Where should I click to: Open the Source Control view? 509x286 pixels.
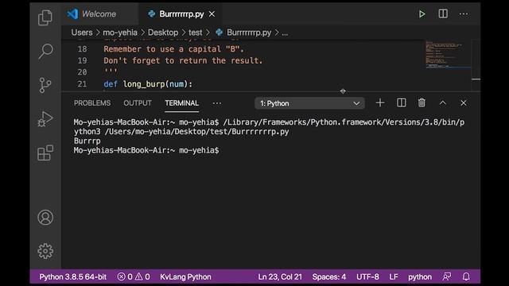pyautogui.click(x=45, y=85)
